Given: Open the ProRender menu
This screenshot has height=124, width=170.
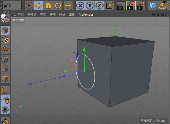Looking at the screenshot, I should 86,15.
